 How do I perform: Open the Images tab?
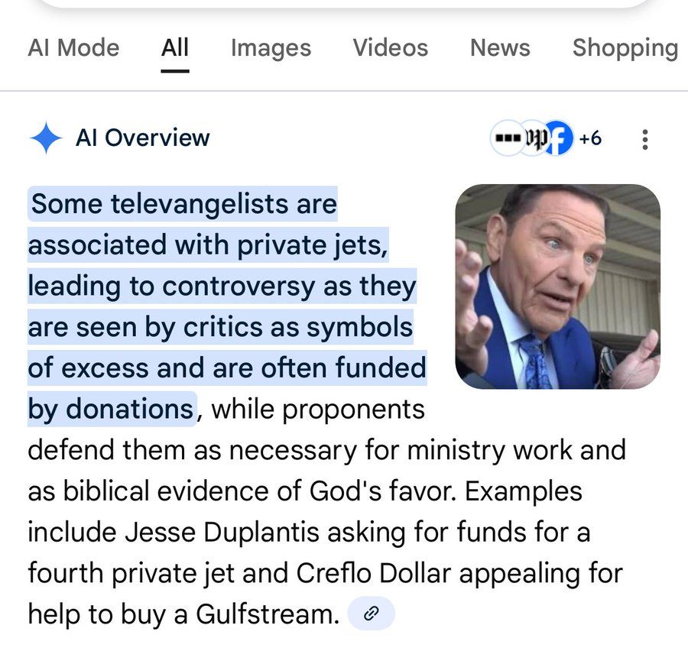(271, 48)
